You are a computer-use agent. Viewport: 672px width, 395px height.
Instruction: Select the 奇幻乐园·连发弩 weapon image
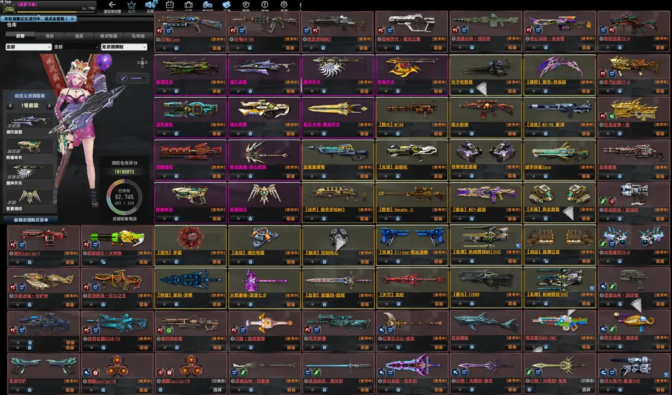pos(559,24)
